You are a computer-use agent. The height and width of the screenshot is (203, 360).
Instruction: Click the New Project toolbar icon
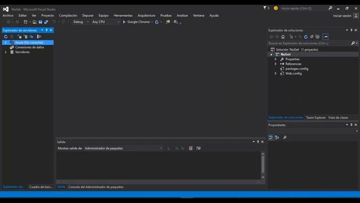pyautogui.click(x=25, y=22)
